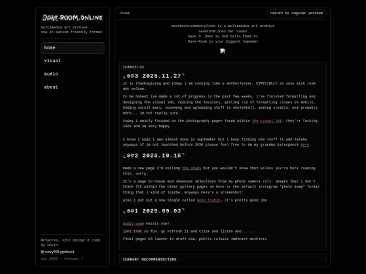Click changelog heading #1 2025.09.03

point(154,211)
